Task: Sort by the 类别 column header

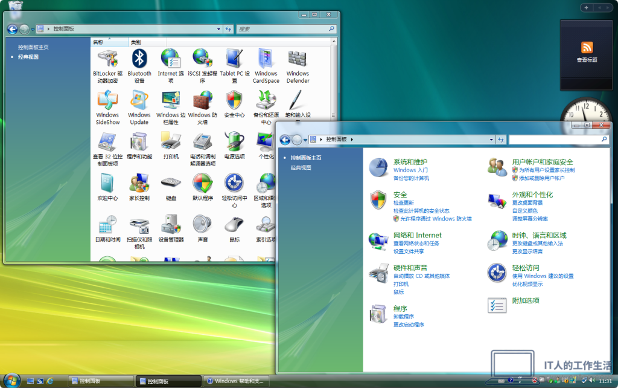Action: pos(147,42)
